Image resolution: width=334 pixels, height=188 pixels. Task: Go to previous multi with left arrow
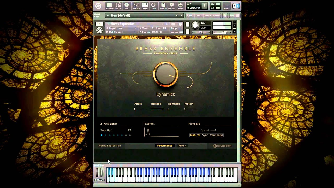177,16
